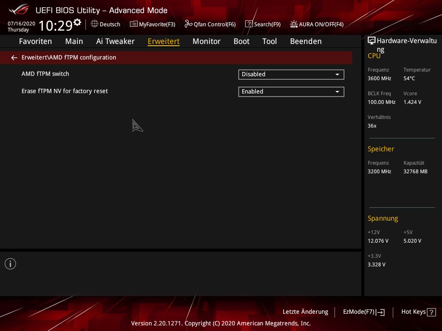Click the 10:29 clock display

coord(56,26)
